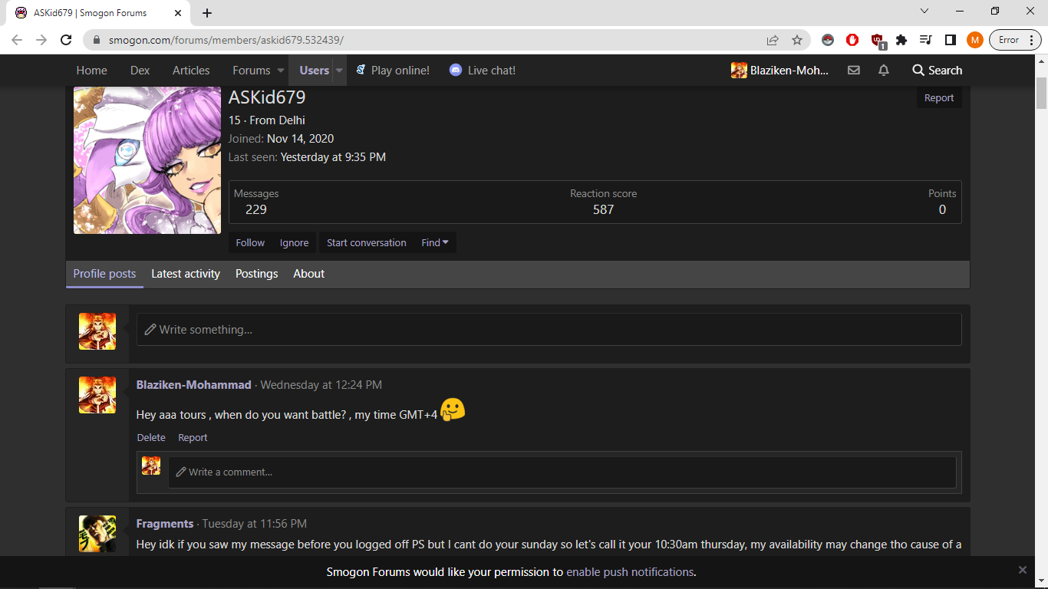The height and width of the screenshot is (589, 1048).
Task: Click the Write something input
Action: coord(549,330)
